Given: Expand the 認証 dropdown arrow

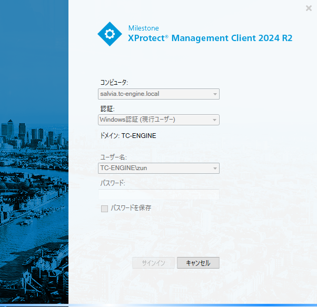Looking at the screenshot, I should click(x=215, y=120).
